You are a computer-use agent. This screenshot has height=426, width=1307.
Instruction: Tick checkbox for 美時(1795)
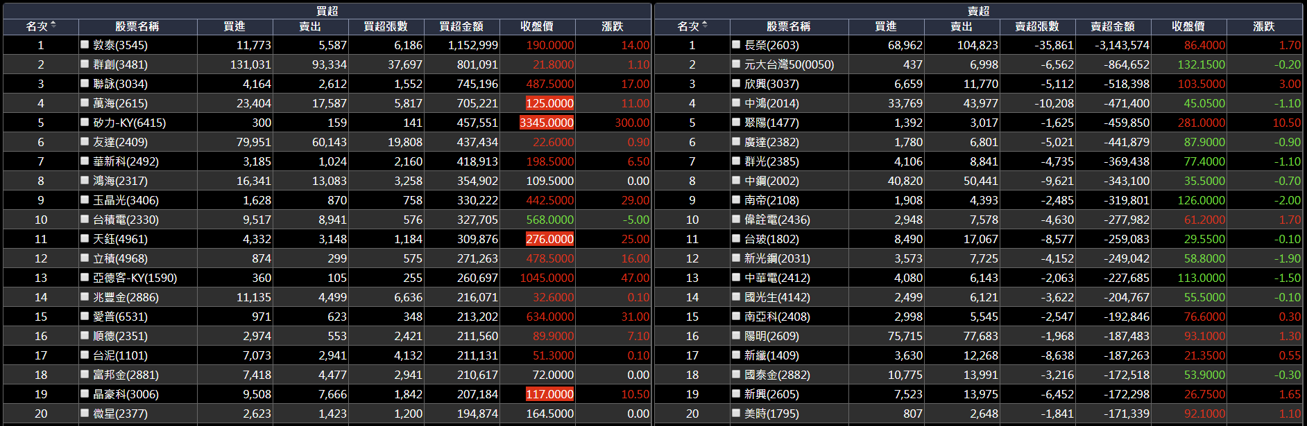[x=736, y=413]
